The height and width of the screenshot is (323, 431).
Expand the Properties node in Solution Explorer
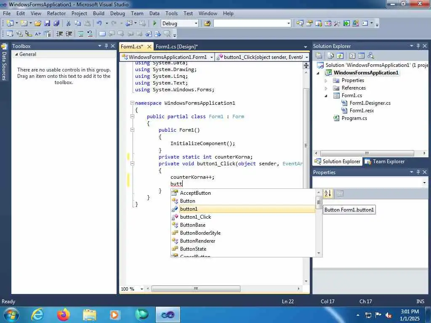tap(326, 81)
